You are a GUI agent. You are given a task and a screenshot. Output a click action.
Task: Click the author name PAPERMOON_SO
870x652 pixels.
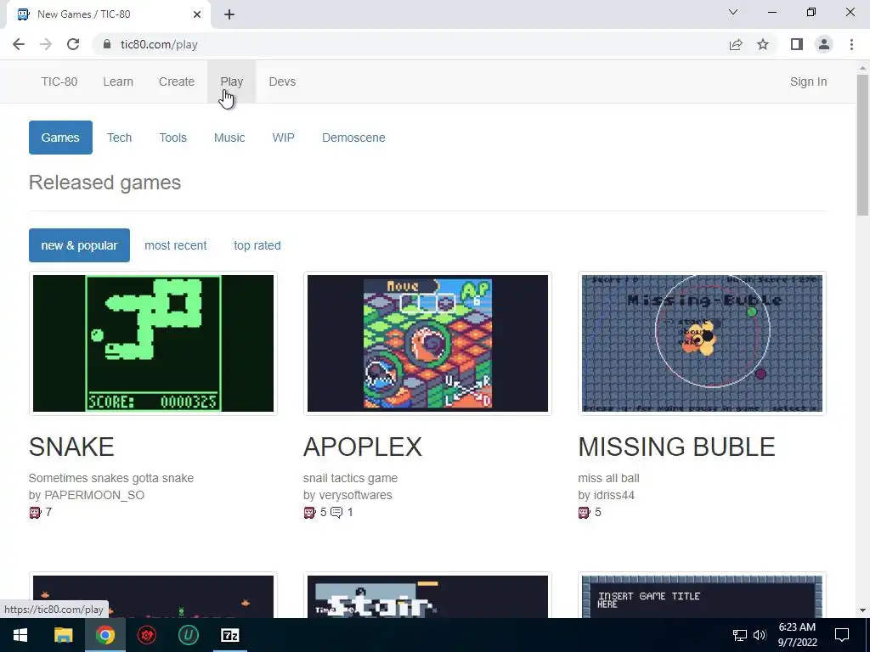pyautogui.click(x=94, y=495)
